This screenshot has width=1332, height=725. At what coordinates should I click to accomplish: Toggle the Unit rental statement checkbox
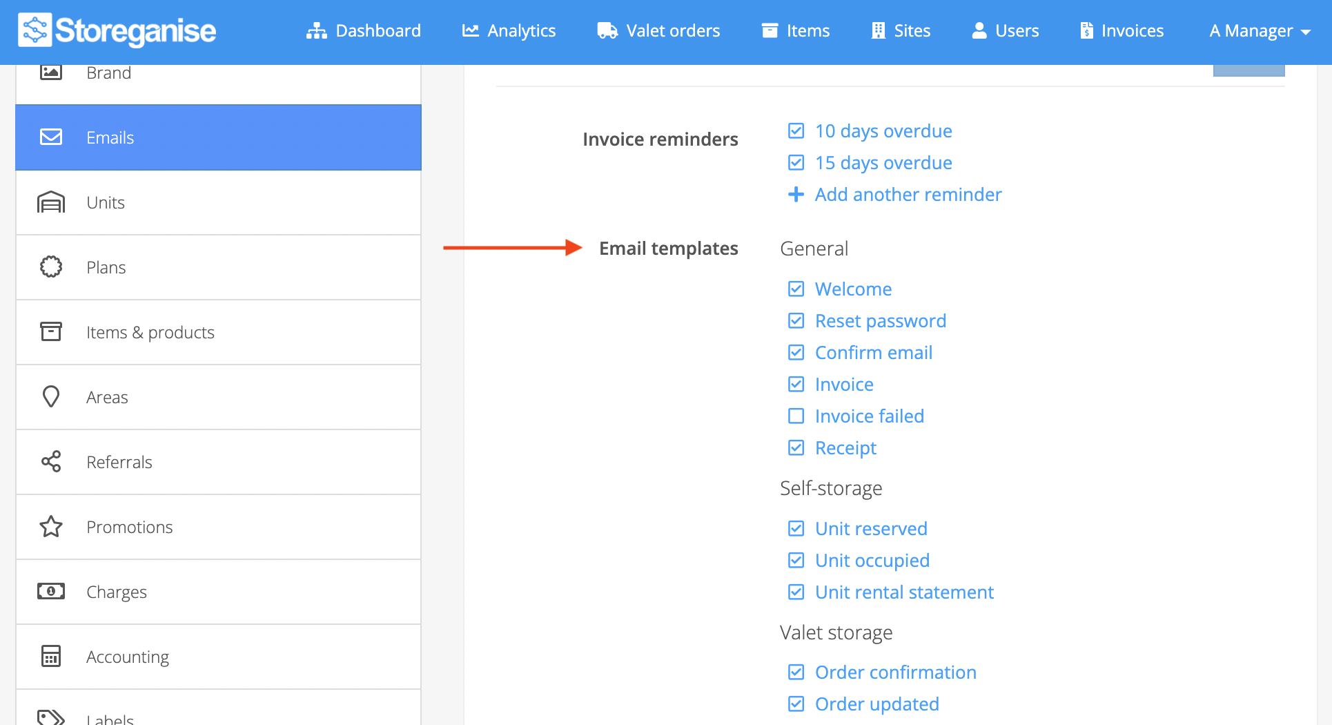796,592
